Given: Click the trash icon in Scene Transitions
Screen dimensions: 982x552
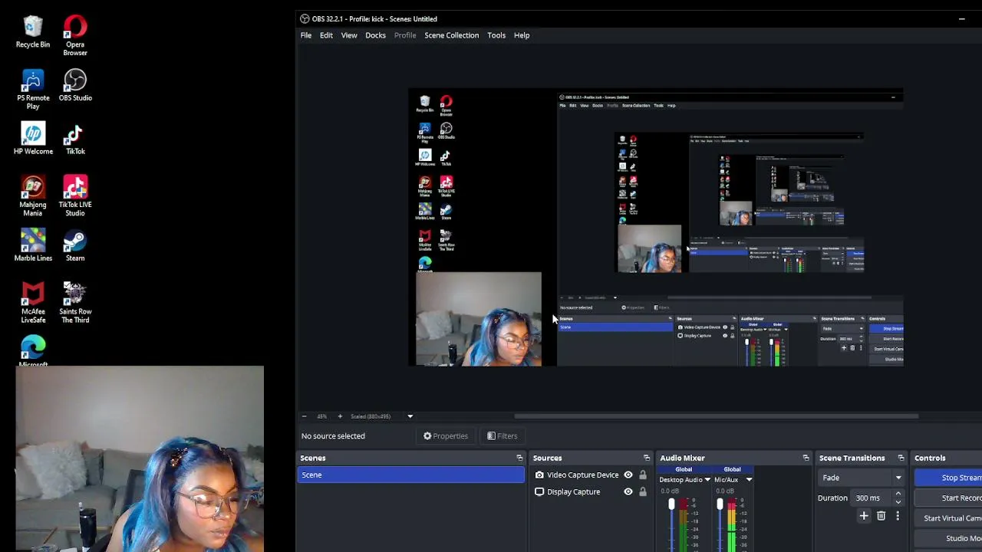Looking at the screenshot, I should click(881, 516).
